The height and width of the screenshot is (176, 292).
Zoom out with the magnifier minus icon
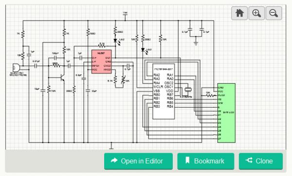[274, 13]
